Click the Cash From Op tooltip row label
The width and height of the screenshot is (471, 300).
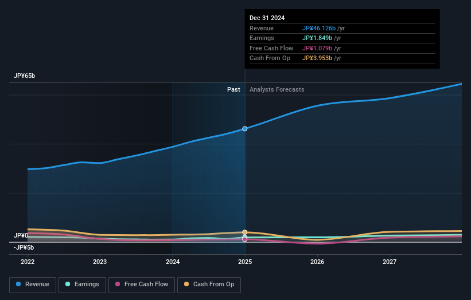coord(270,58)
